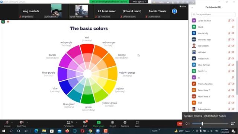Screen dimensions: 238x134
Task: Collapse the Participants panel chevron
Action: tap(192, 7)
